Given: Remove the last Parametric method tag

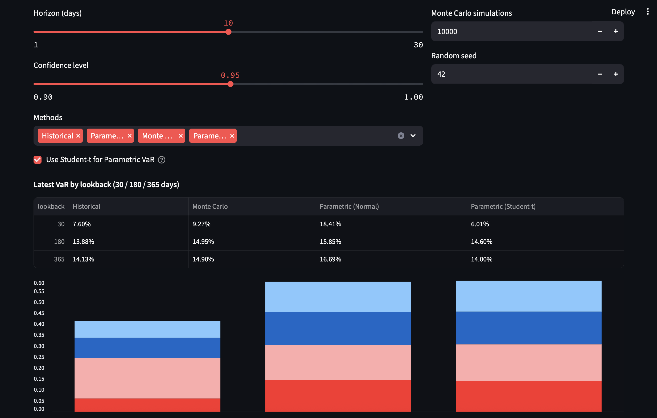Looking at the screenshot, I should [x=232, y=136].
